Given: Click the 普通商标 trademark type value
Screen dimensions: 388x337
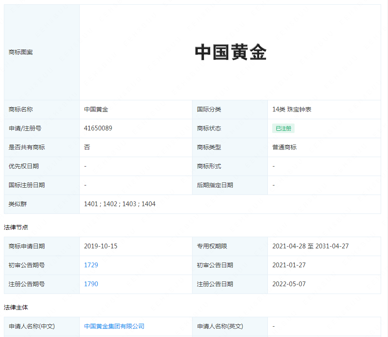Looking at the screenshot, I should tap(284, 147).
